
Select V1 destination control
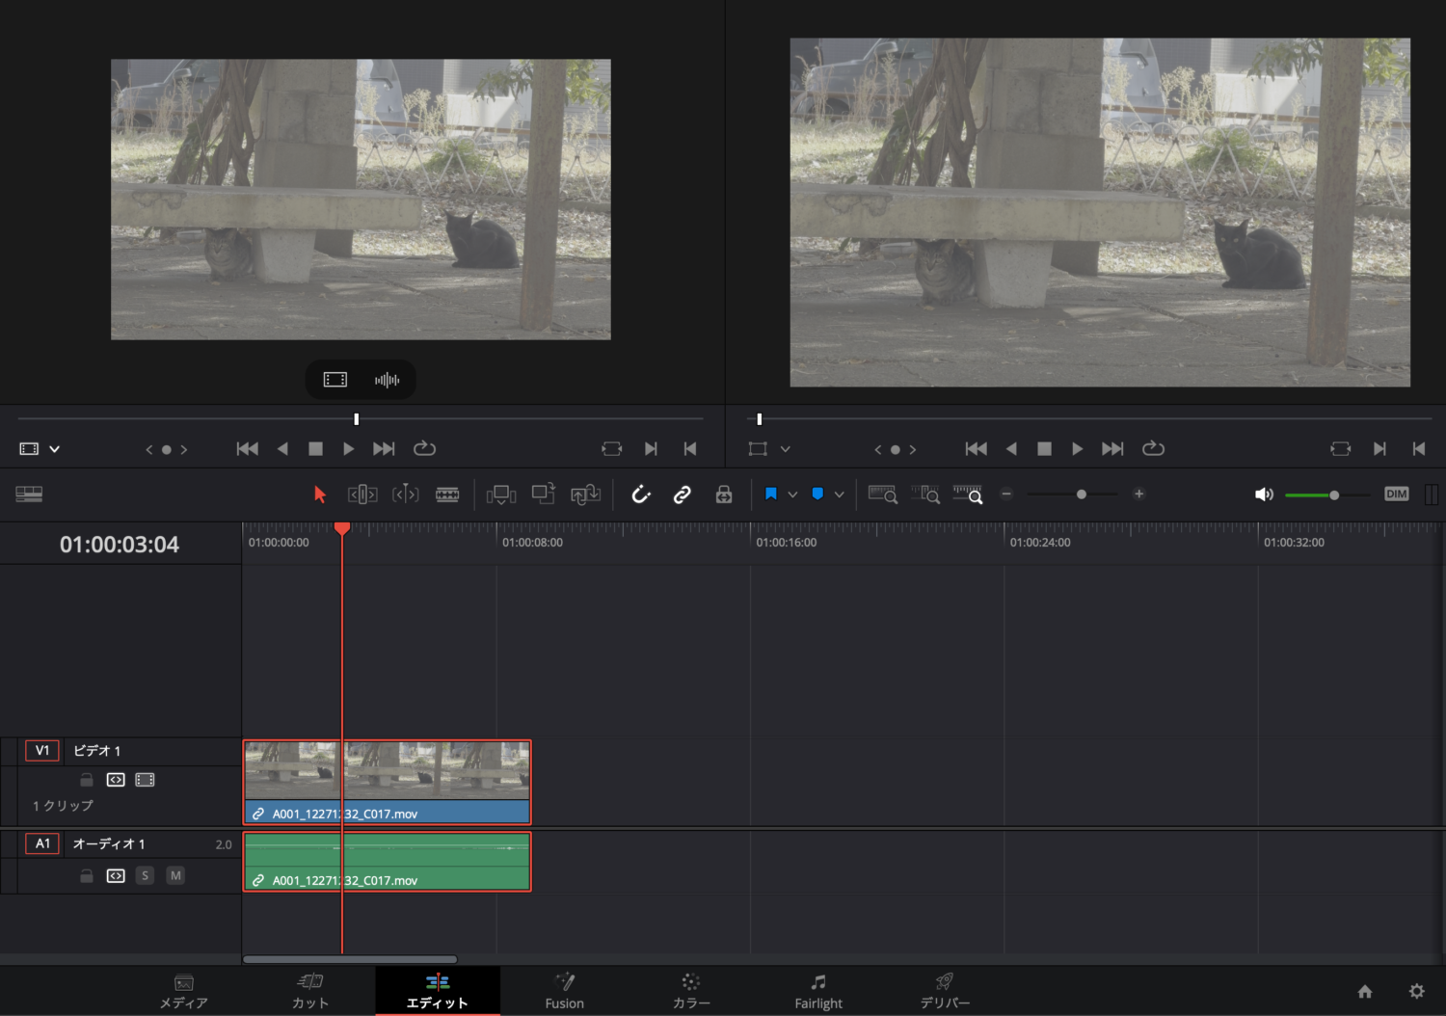point(42,751)
